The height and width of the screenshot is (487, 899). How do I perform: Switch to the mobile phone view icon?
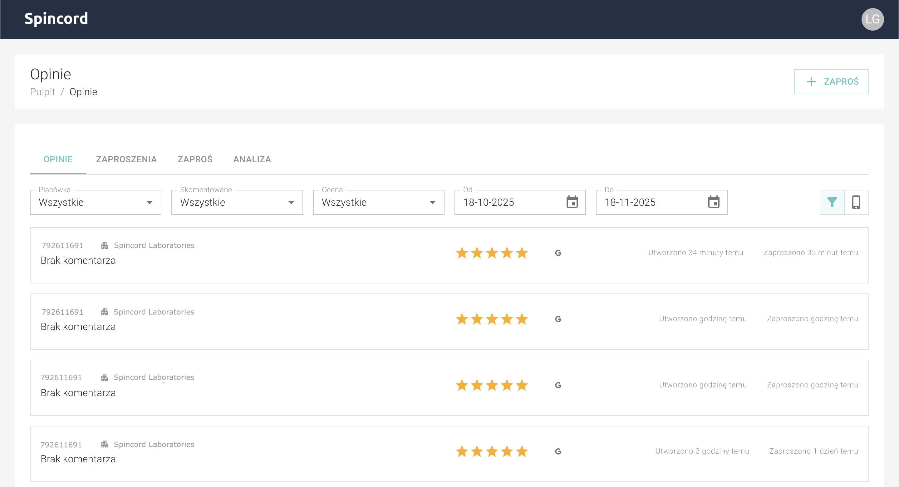(x=856, y=202)
